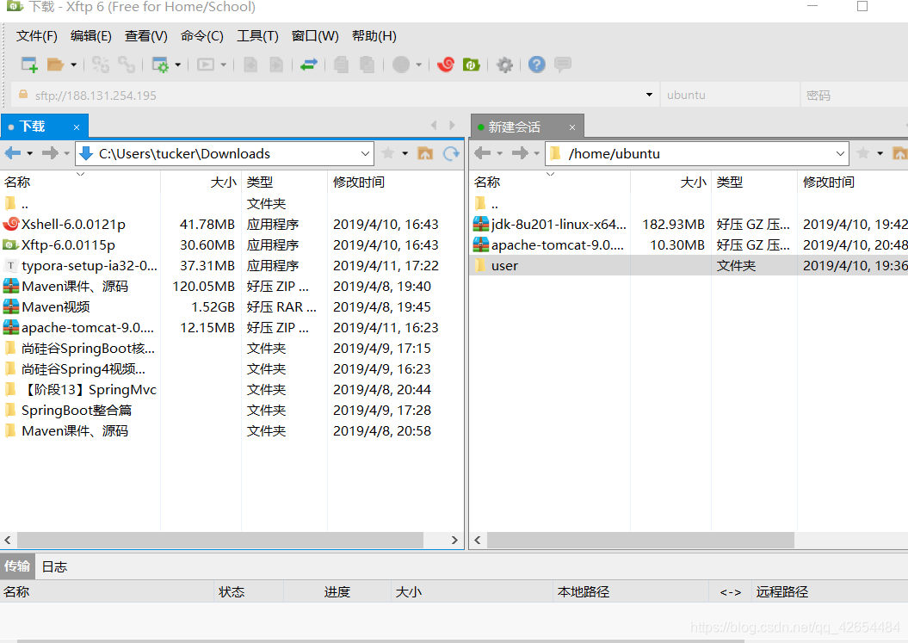Open dropdown arrow next to terminal icon
Viewport: 908px width, 643px height.
[x=224, y=65]
